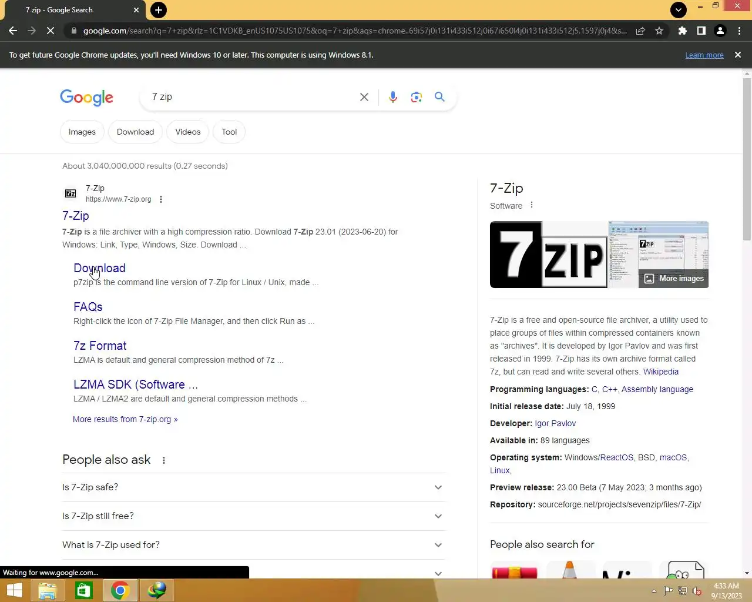Open the taskbar clock and date
This screenshot has width=752, height=602.
pyautogui.click(x=726, y=591)
